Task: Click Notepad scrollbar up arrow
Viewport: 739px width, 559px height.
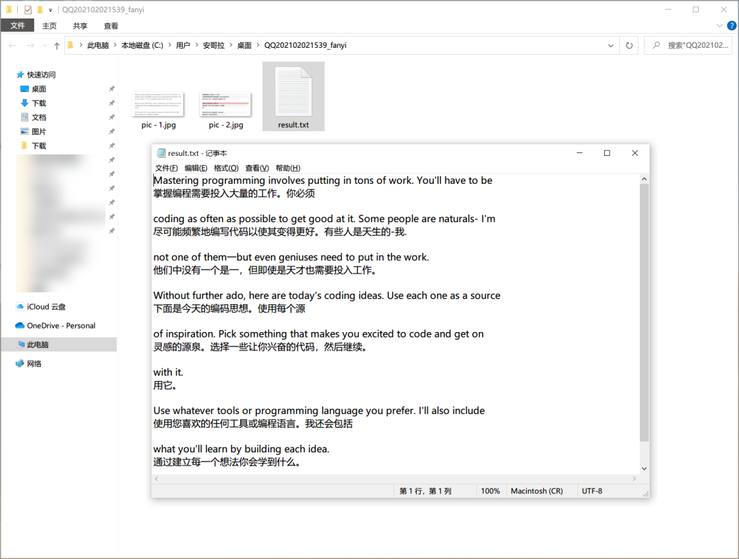Action: coord(645,179)
